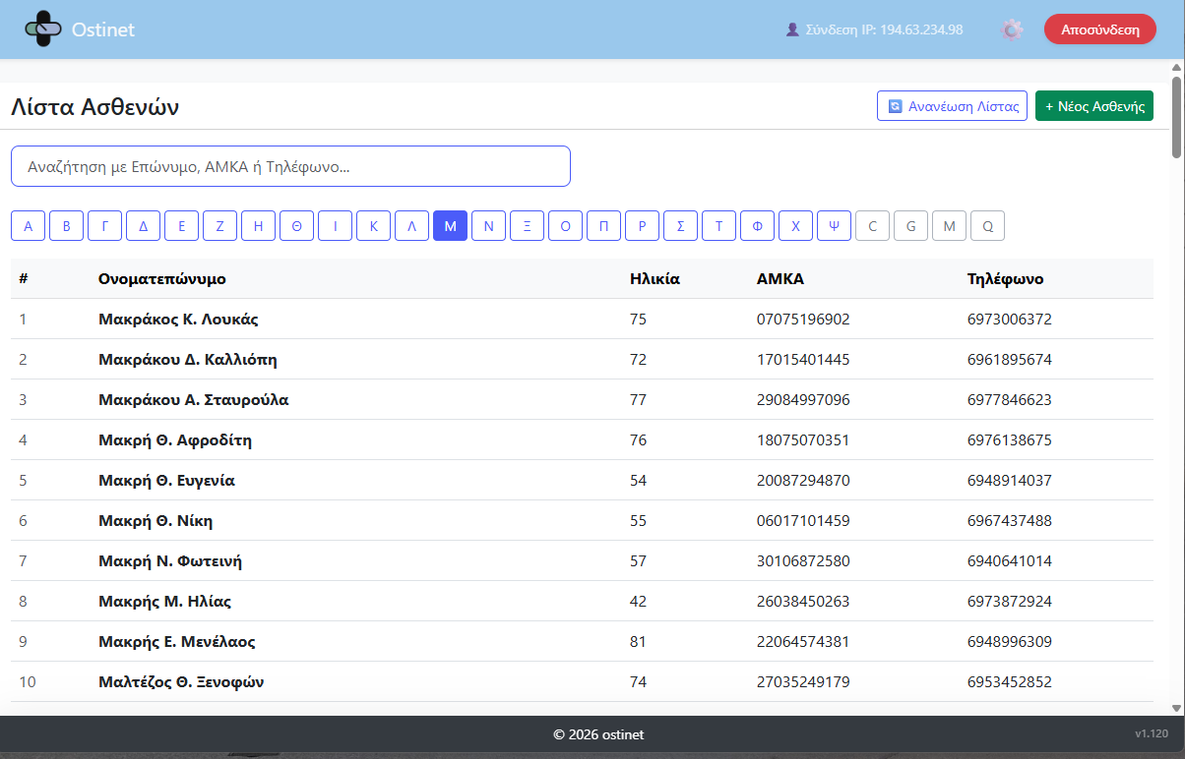Viewport: 1185px width, 759px height.
Task: Open settings via the gear icon
Action: pos(1012,29)
